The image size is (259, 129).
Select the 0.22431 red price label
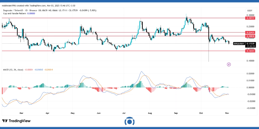click(250, 33)
